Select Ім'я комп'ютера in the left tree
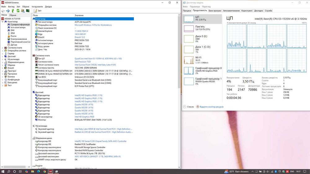 18,28
